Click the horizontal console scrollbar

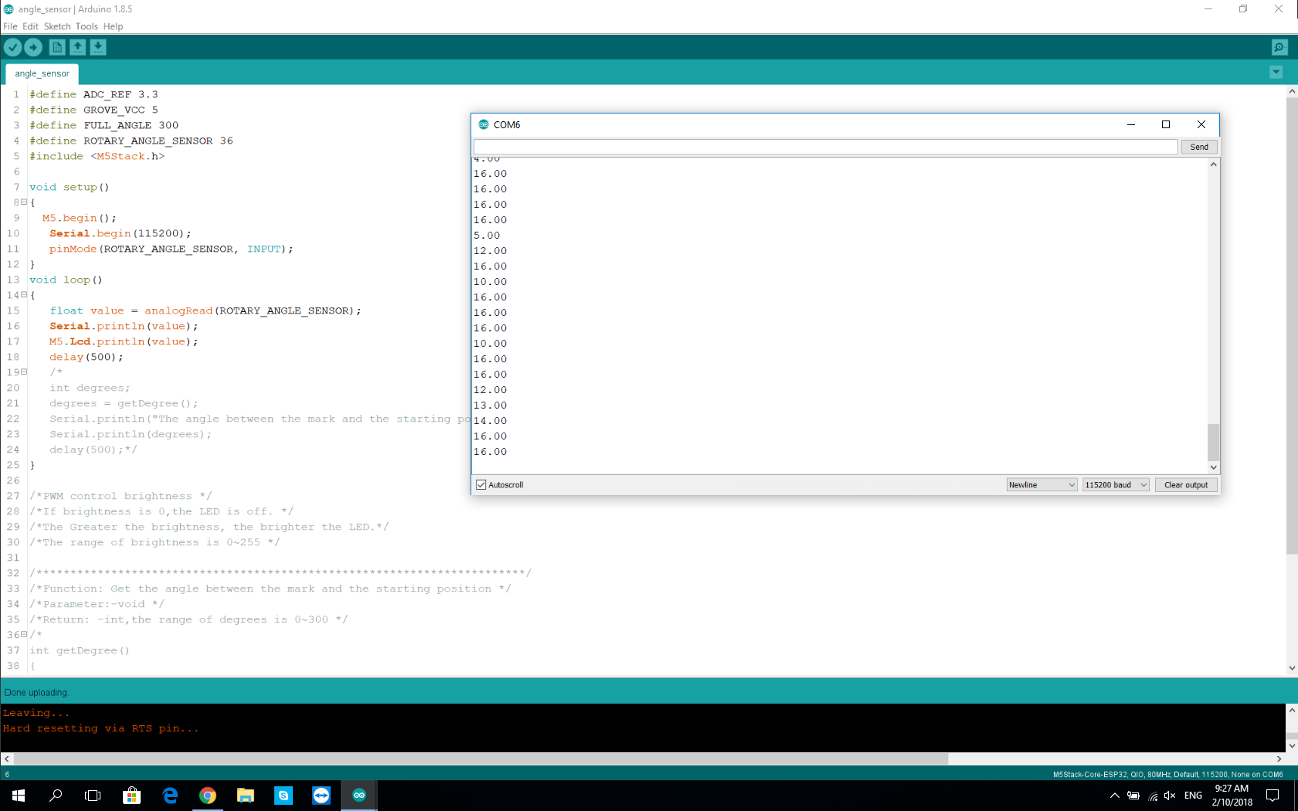coord(481,759)
